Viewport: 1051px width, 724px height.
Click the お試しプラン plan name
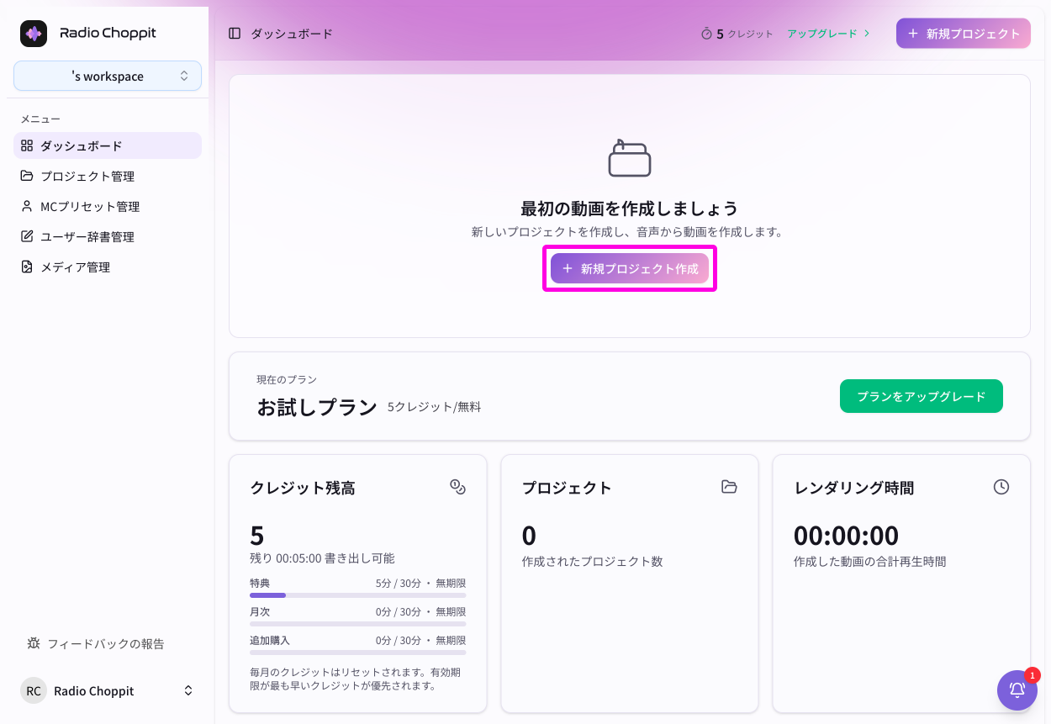click(x=317, y=407)
